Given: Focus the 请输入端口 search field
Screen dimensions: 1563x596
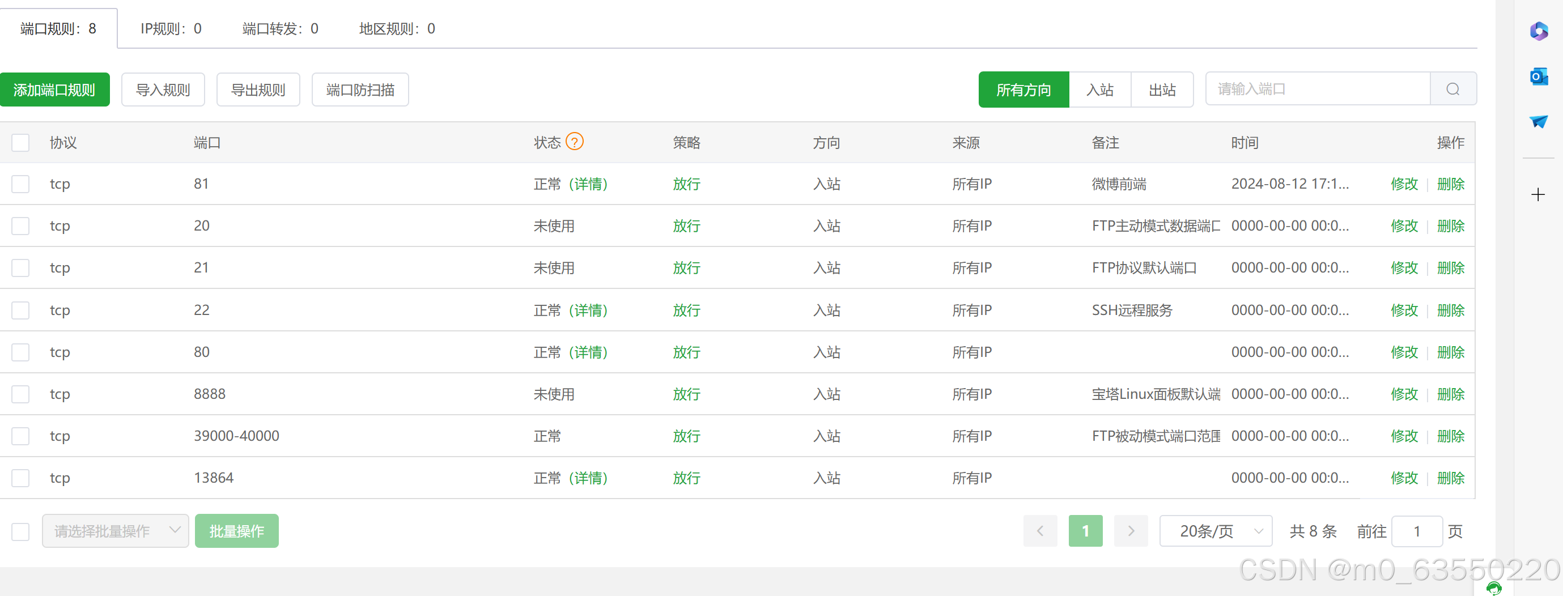Looking at the screenshot, I should point(1316,89).
